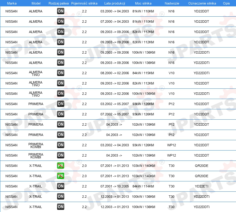
Task: Click the ON fuel icon in ALMERA TINO 82kW / 112KM row
Action: point(60,83)
